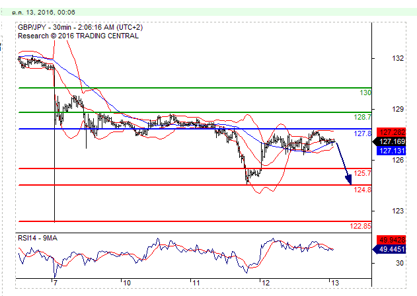Click the RSI axis label 30
The image size is (417, 296).
point(400,263)
